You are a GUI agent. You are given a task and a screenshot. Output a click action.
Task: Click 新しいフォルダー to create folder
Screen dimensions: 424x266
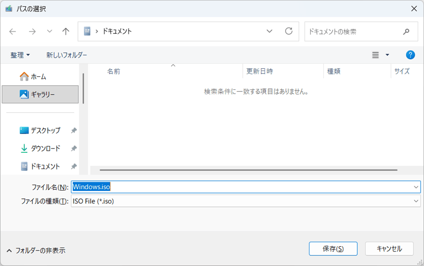[67, 55]
